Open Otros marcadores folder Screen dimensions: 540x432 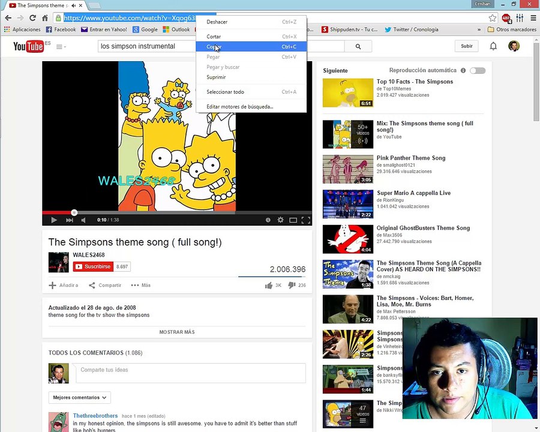click(x=512, y=29)
